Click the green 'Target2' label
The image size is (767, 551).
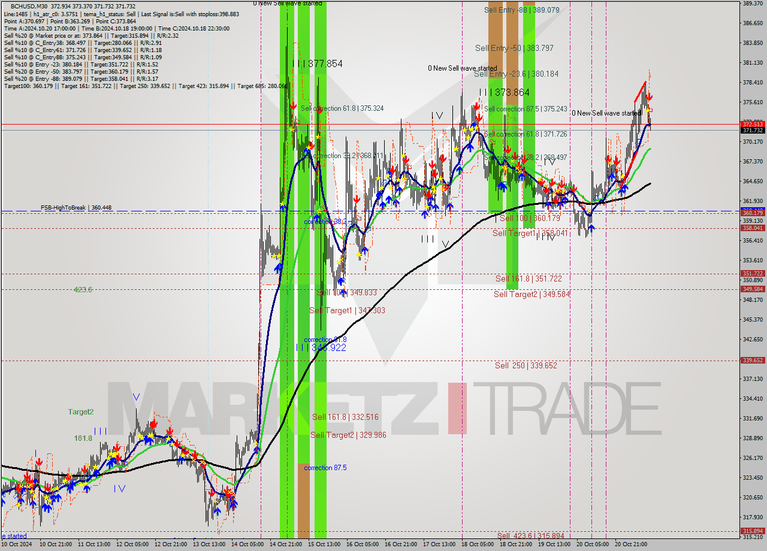click(80, 412)
